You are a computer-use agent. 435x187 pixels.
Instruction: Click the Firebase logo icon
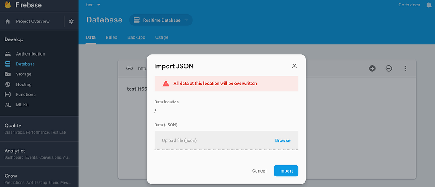[7, 6]
